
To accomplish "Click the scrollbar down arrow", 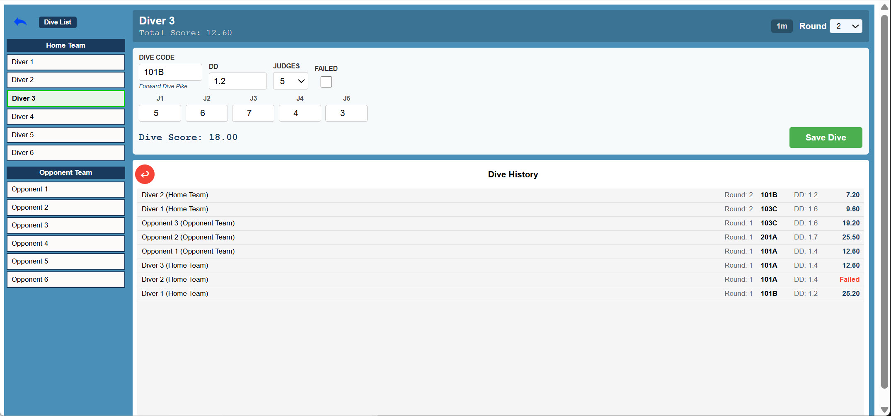I will pos(884,410).
